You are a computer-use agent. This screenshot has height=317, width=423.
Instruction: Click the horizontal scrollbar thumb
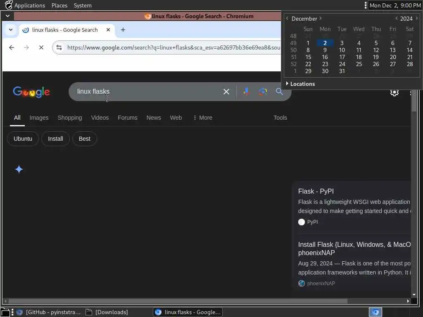[178, 301]
